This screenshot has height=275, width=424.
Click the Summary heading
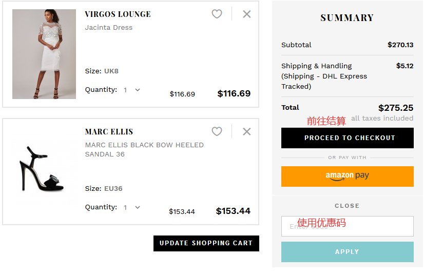(x=347, y=18)
